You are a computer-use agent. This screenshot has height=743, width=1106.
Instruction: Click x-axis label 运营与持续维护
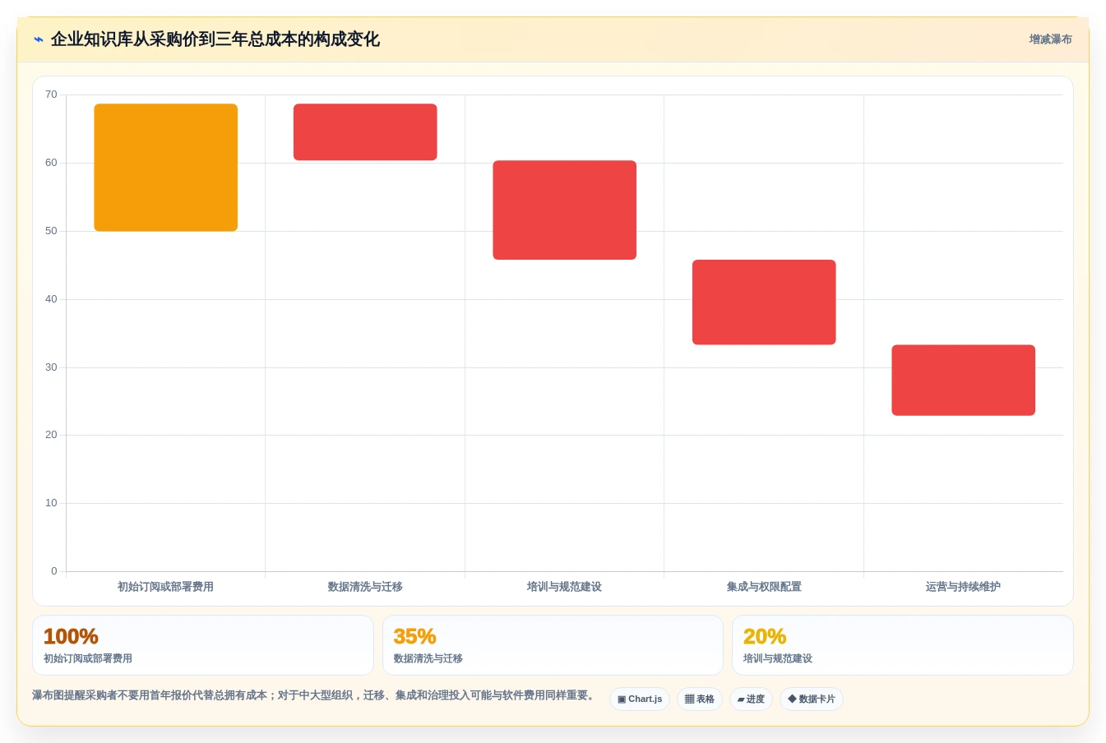click(964, 587)
